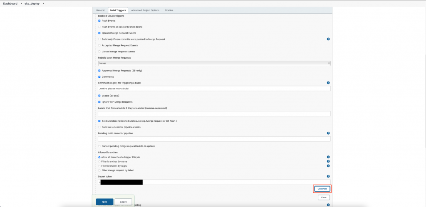Click the Clear button
The image size is (426, 207).
click(324, 197)
